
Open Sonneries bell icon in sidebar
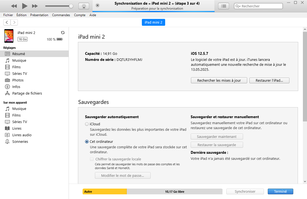click(7, 141)
